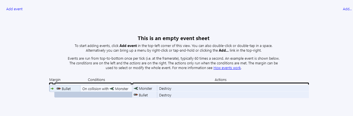The image size is (353, 116).
Task: Open the Add... menu link
Action: tap(347, 9)
